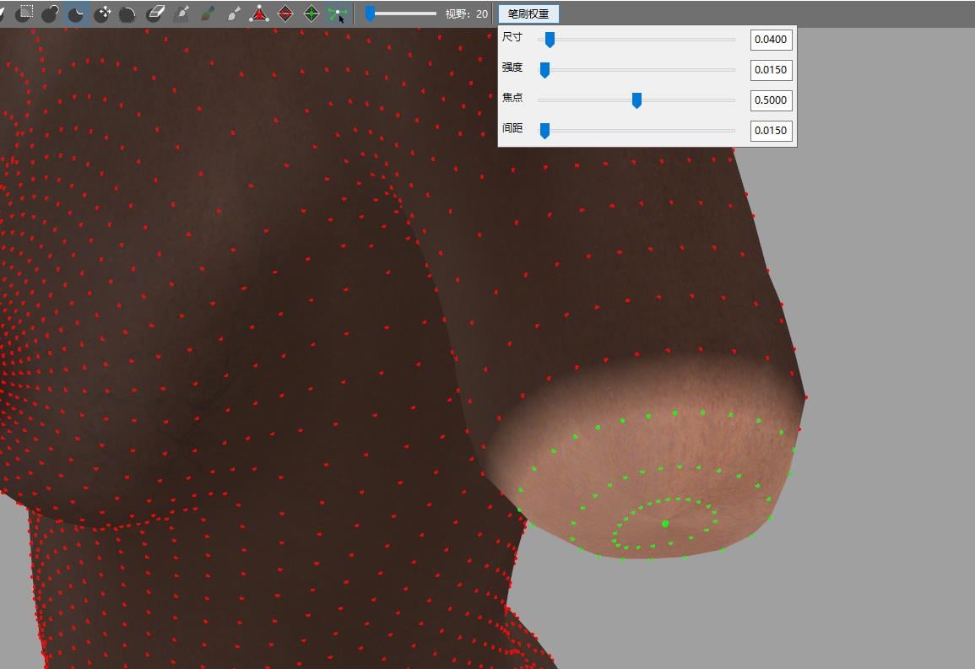Click the 强度 label text
975x669 pixels.
(x=512, y=67)
